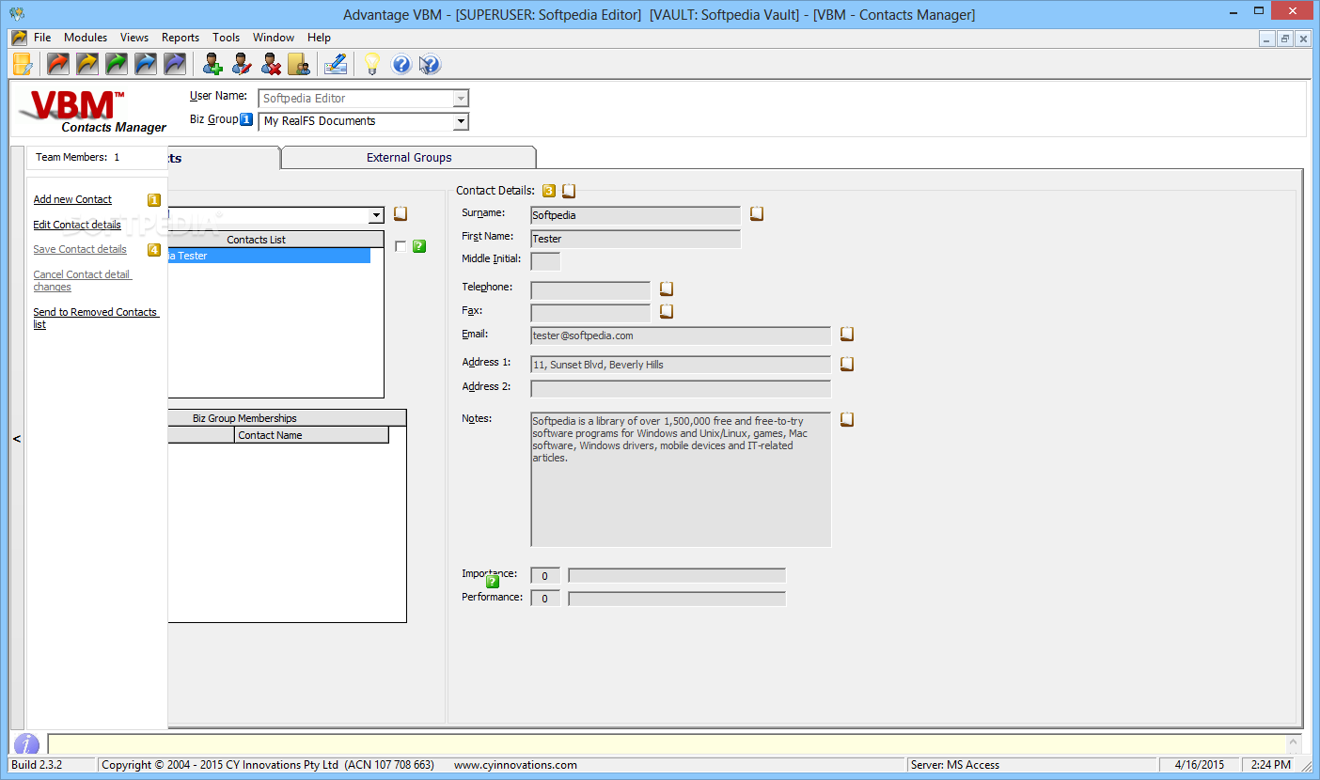Click the Edit Contact details link
The width and height of the screenshot is (1320, 780).
tap(77, 225)
